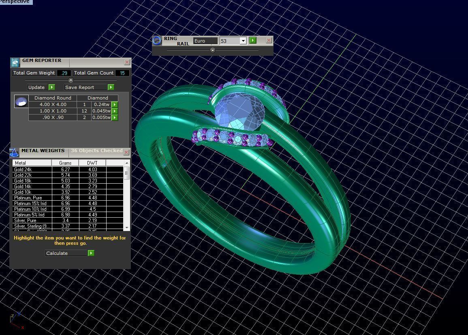
Task: Click metal list scroll up arrow
Action: click(x=127, y=163)
